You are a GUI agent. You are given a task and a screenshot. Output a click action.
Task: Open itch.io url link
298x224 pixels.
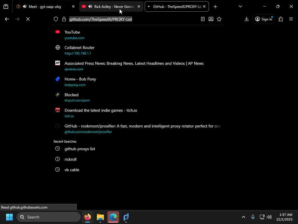tap(69, 116)
